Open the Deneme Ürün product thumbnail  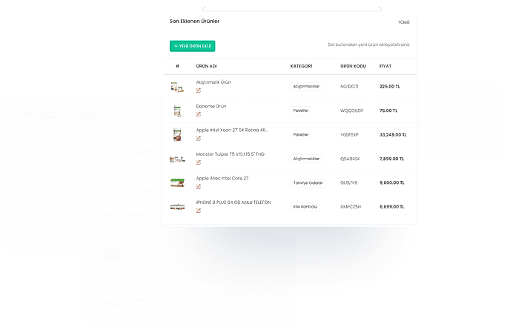pos(177,110)
